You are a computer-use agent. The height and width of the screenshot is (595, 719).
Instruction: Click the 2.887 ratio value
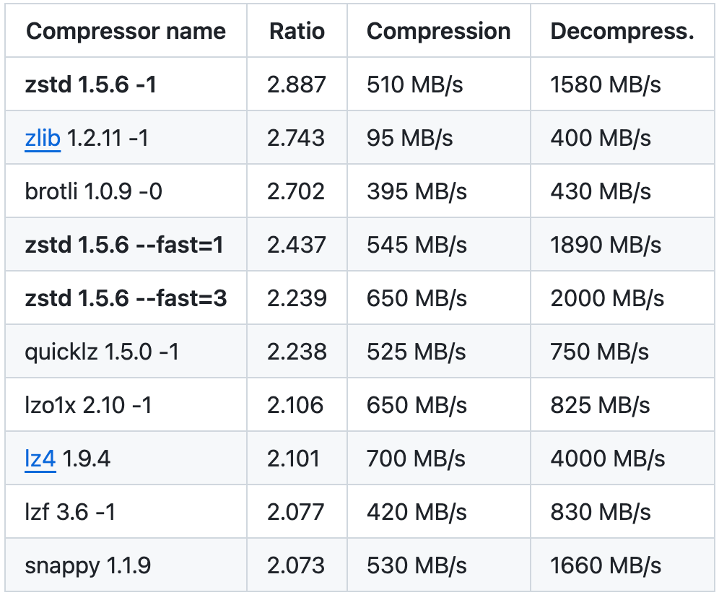coord(297,84)
